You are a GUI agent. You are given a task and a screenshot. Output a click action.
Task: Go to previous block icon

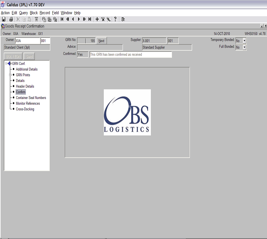pyautogui.click(x=68, y=19)
